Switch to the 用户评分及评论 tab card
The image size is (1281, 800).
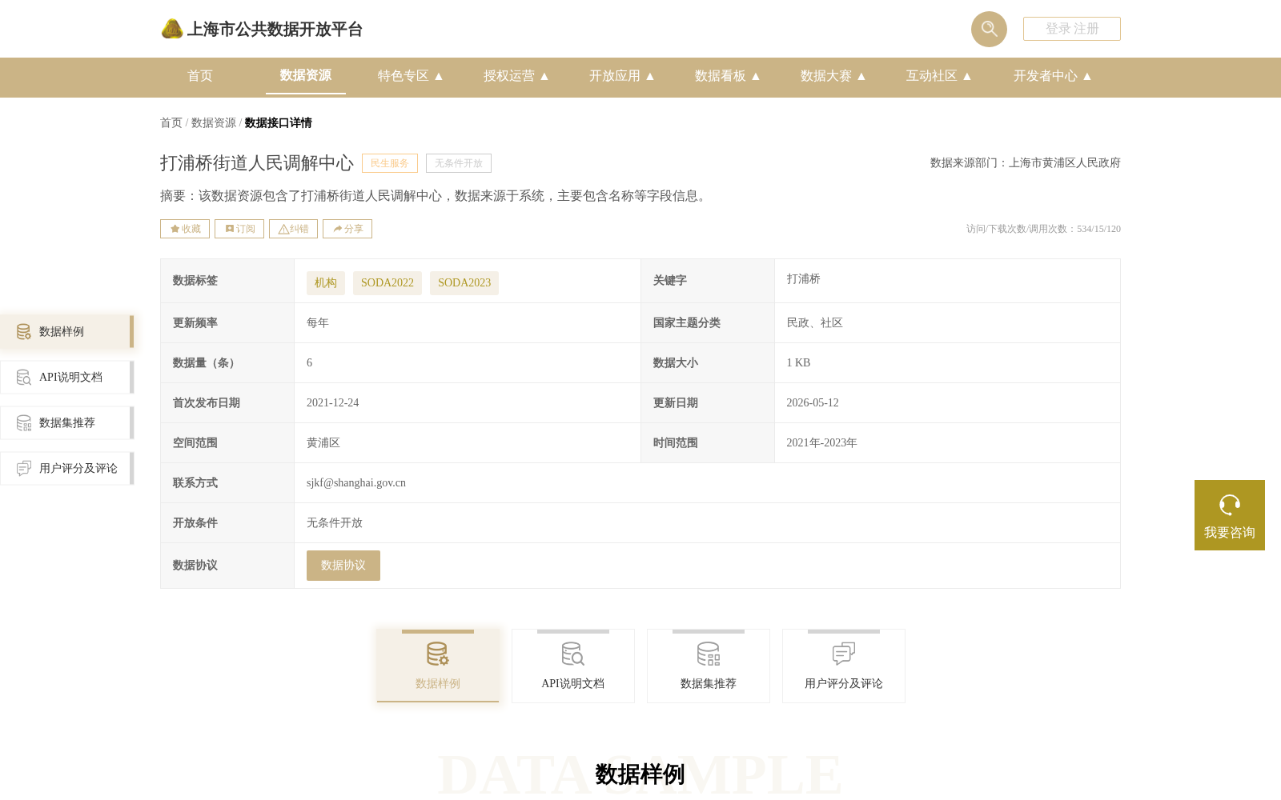pos(844,666)
